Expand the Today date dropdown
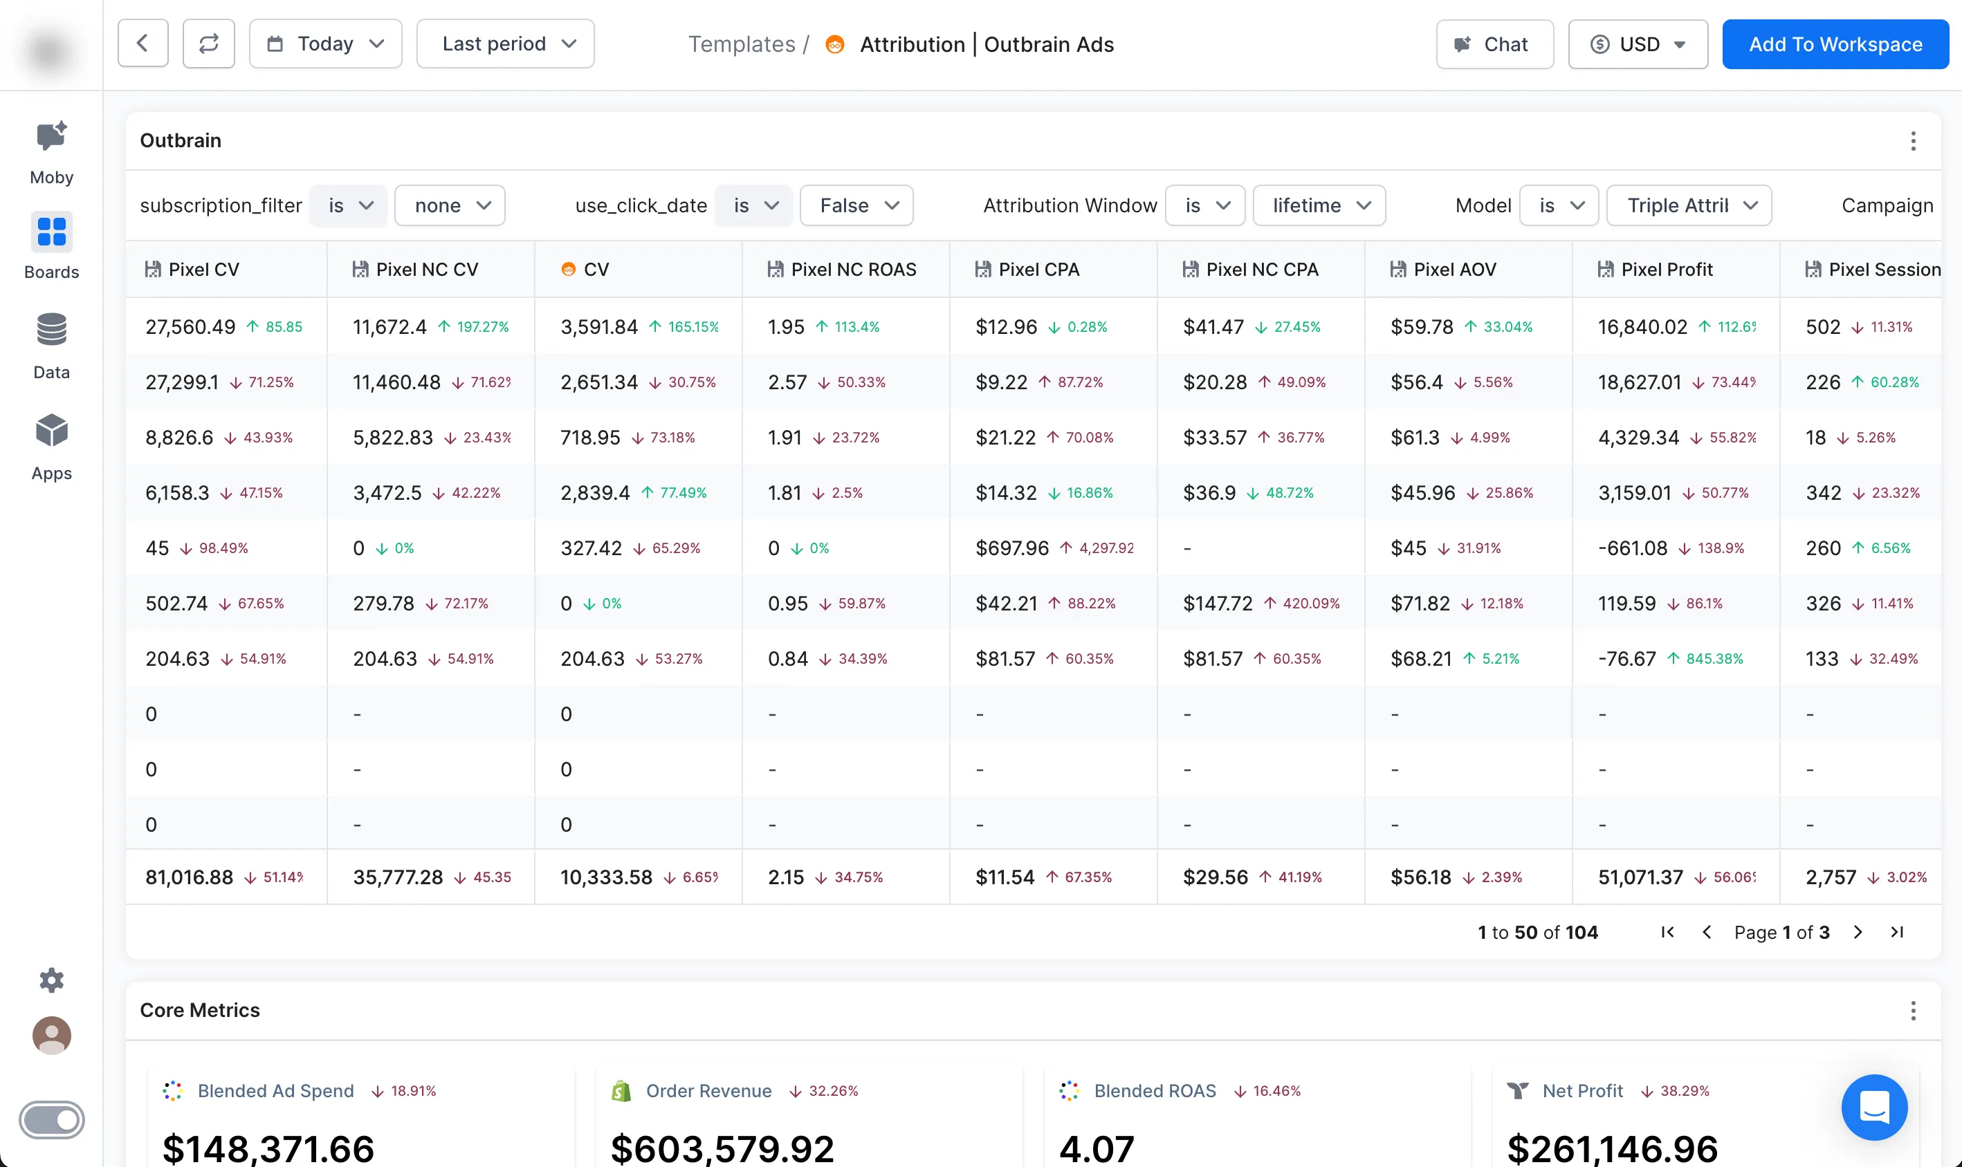 click(325, 44)
